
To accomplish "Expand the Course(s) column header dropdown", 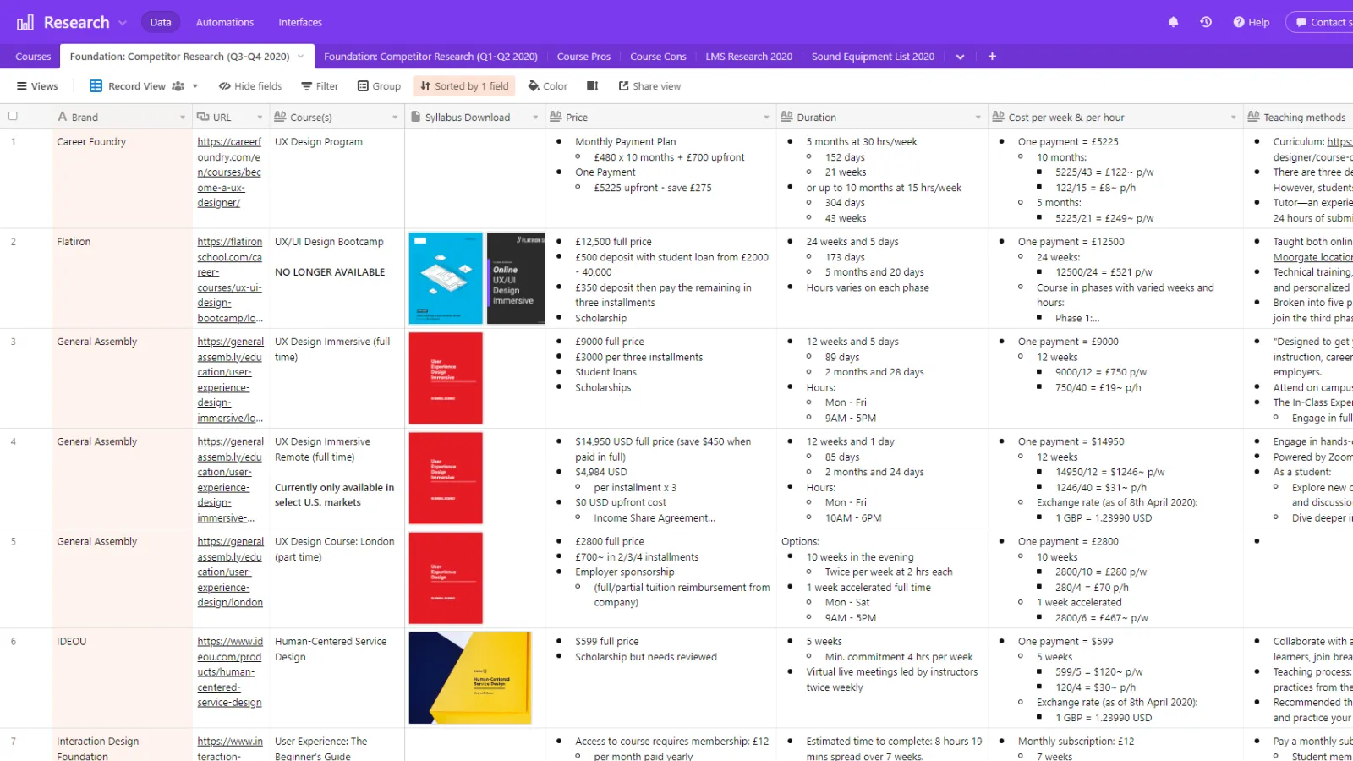I will click(394, 118).
